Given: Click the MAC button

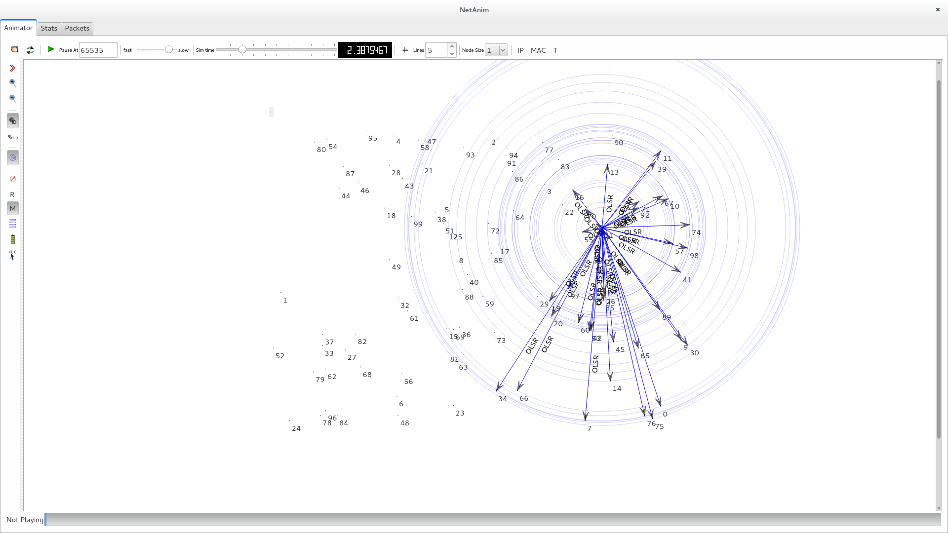Looking at the screenshot, I should tap(538, 50).
